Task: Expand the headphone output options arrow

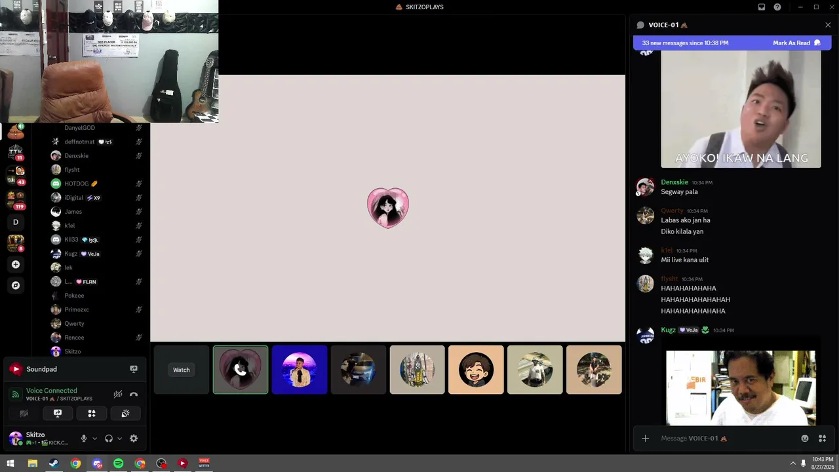Action: coord(119,439)
